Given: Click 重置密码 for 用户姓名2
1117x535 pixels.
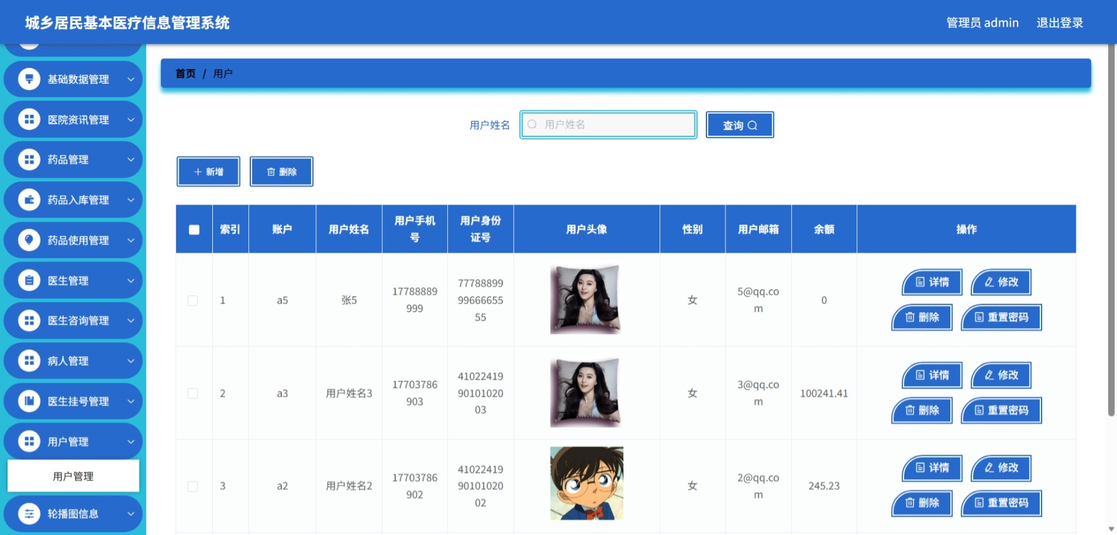Looking at the screenshot, I should [x=1001, y=503].
